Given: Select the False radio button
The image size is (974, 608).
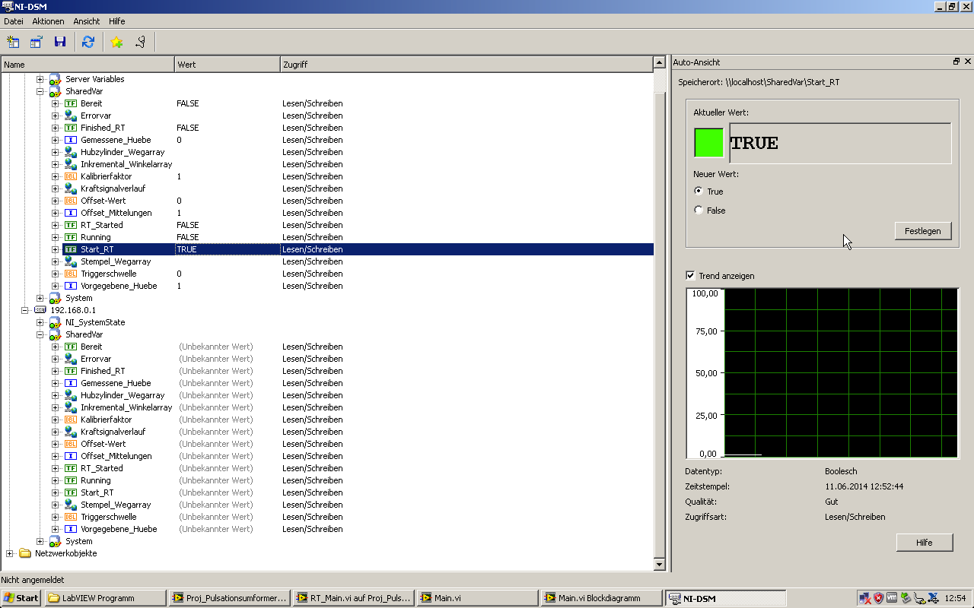Looking at the screenshot, I should pos(699,211).
